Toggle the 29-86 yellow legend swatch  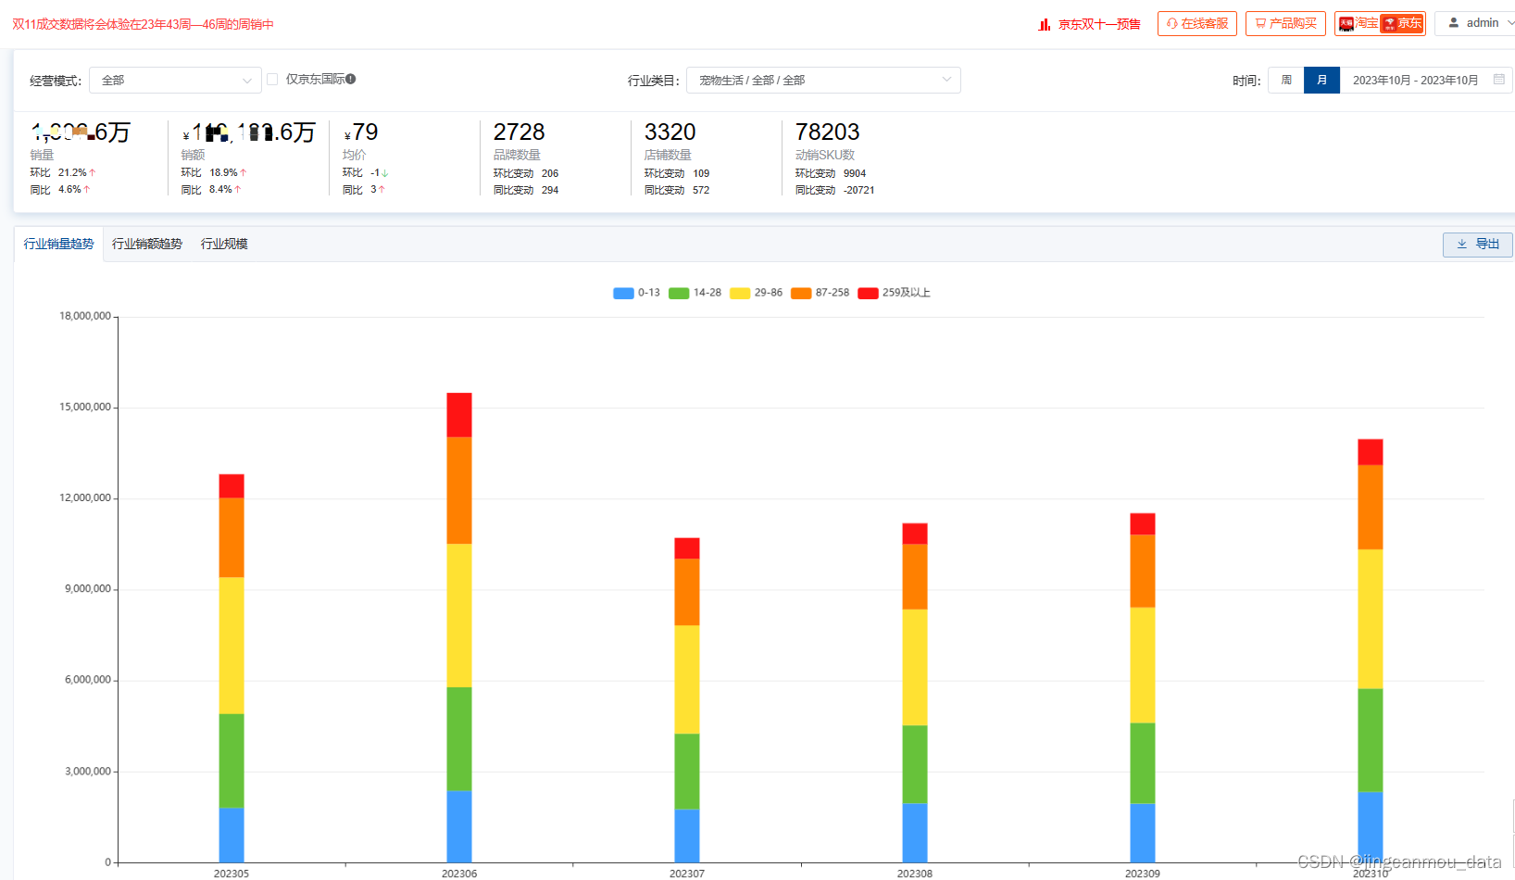click(x=740, y=294)
